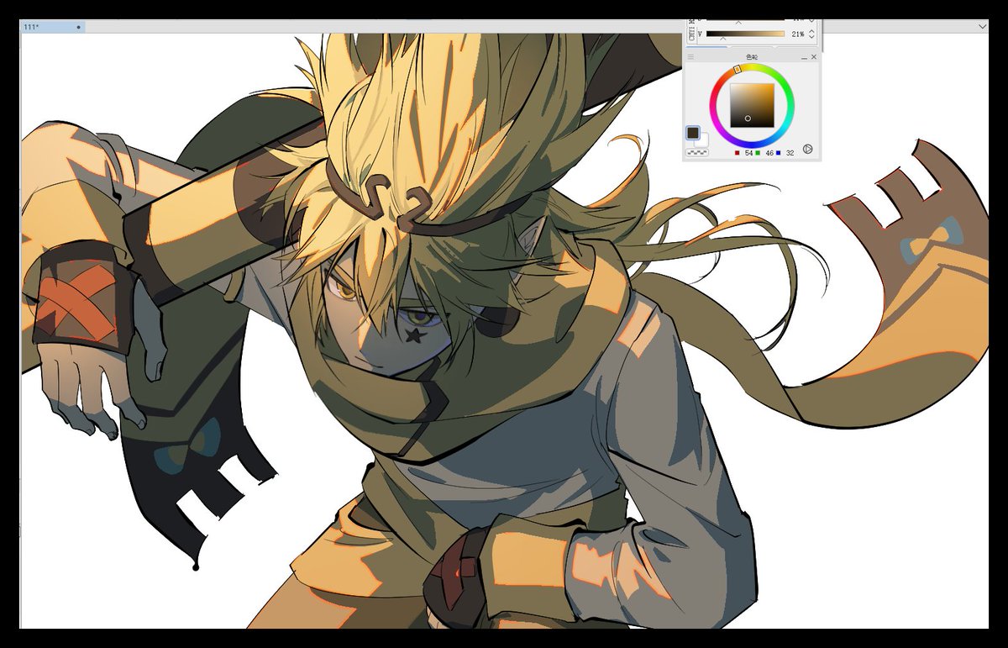The width and height of the screenshot is (1008, 648).
Task: Select the 111* canvas tab
Action: pos(53,27)
